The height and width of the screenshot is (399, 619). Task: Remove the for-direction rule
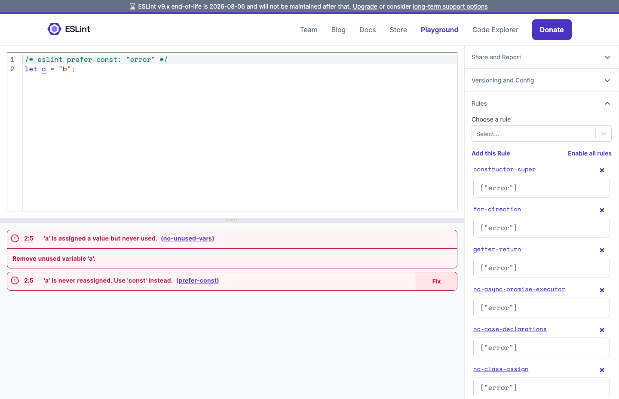point(602,210)
